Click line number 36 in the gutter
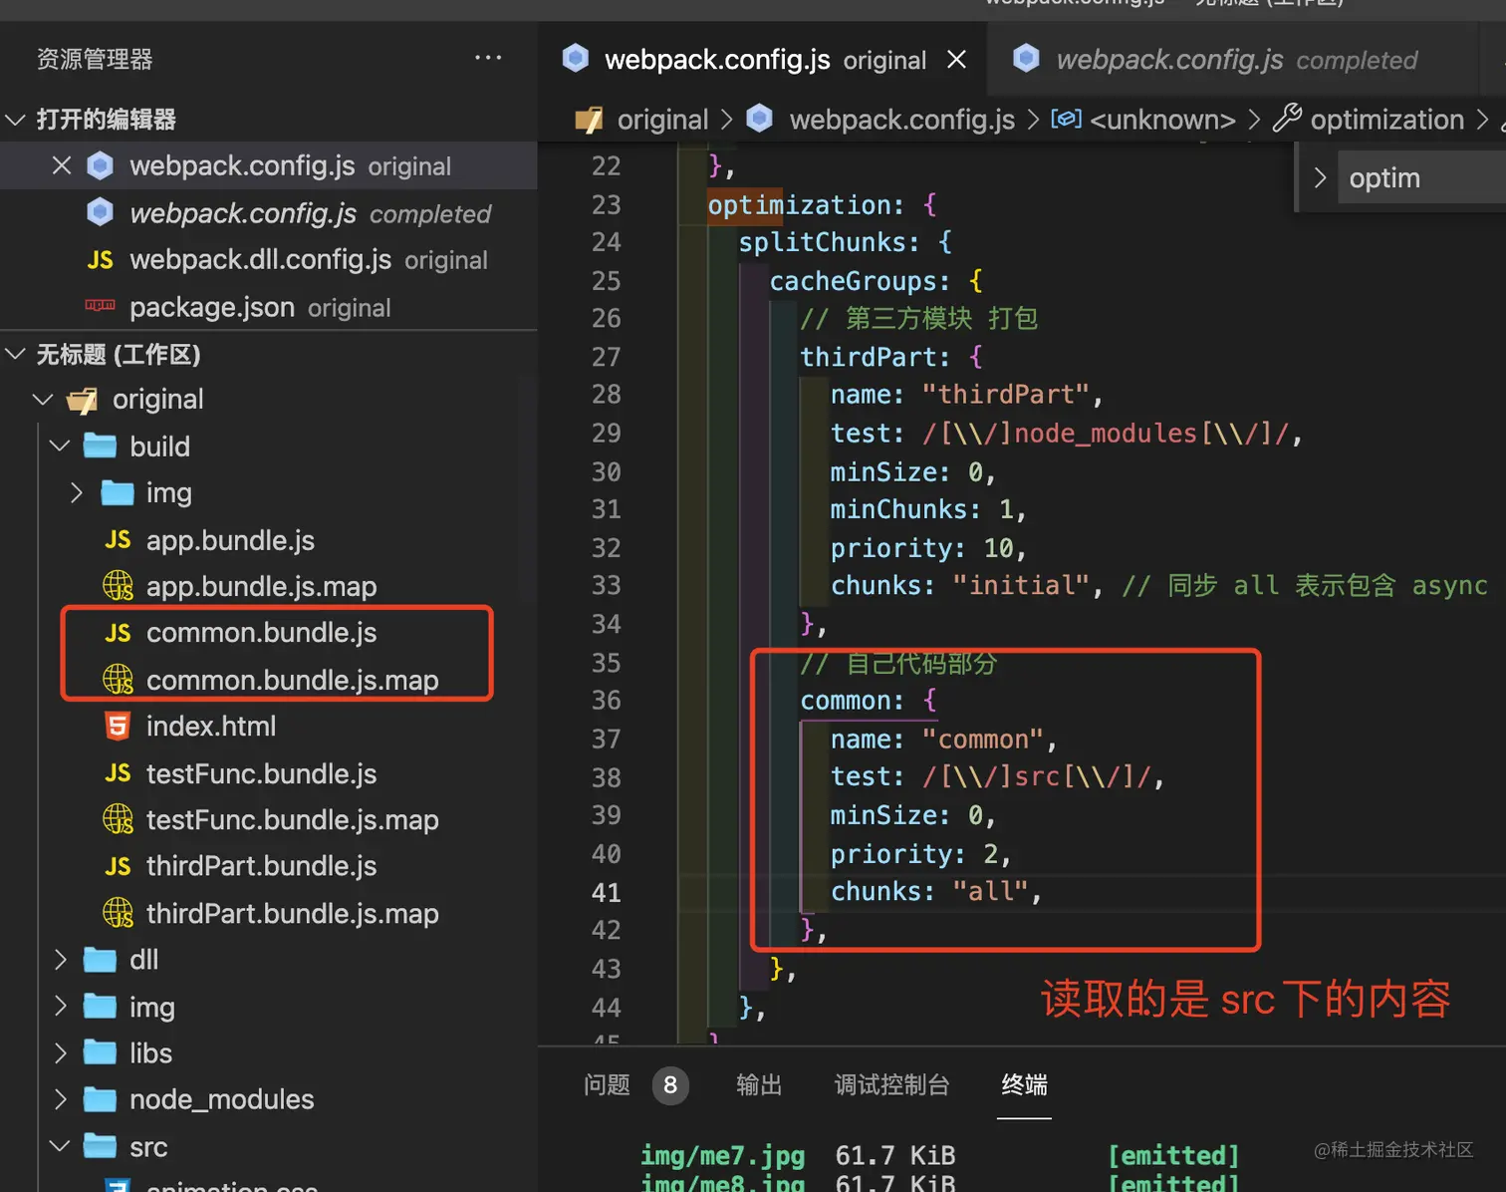This screenshot has width=1506, height=1192. click(x=606, y=701)
